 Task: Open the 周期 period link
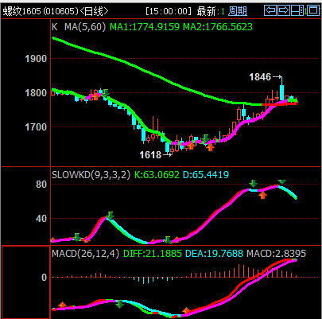point(238,11)
